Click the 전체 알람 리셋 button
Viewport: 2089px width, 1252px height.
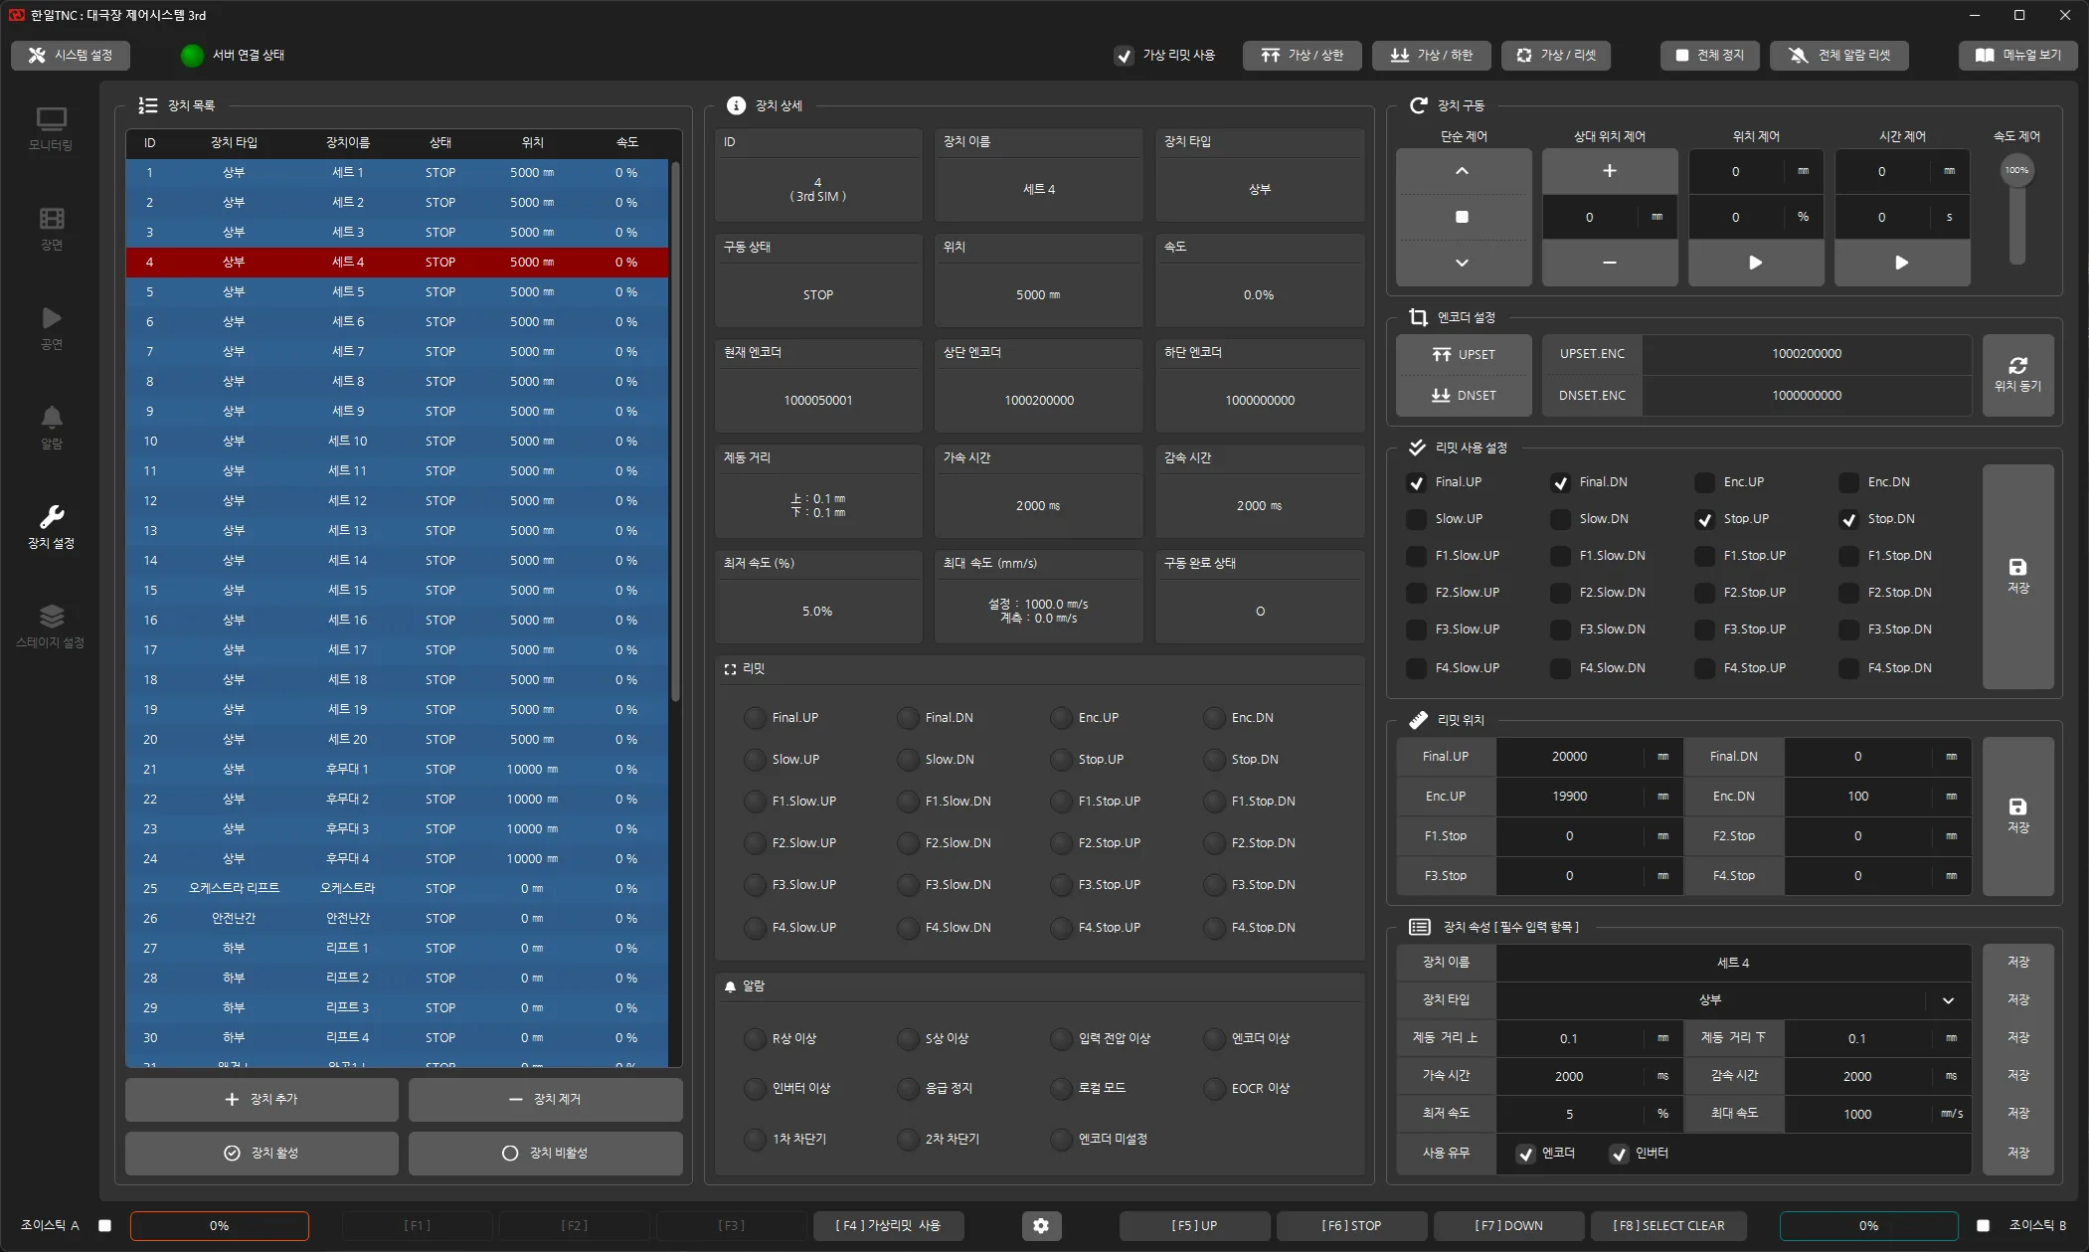point(1839,56)
